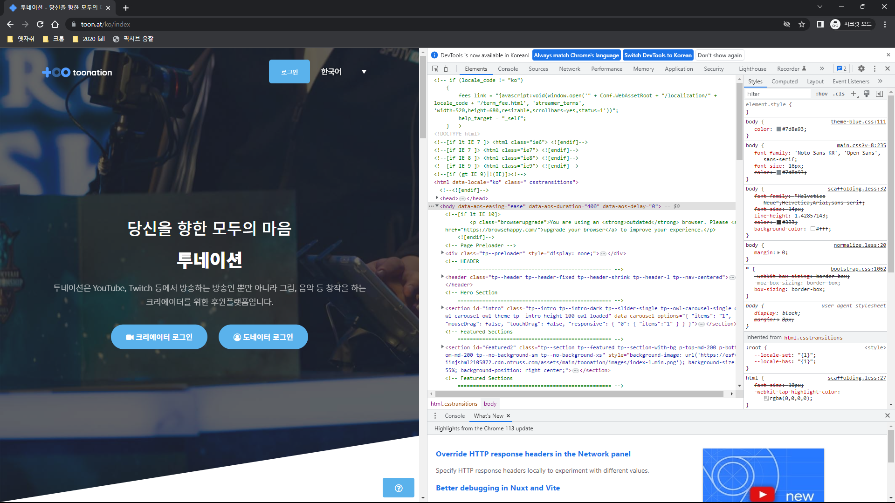
Task: Open the 픽시브 움짤 bookmark
Action: coord(133,39)
